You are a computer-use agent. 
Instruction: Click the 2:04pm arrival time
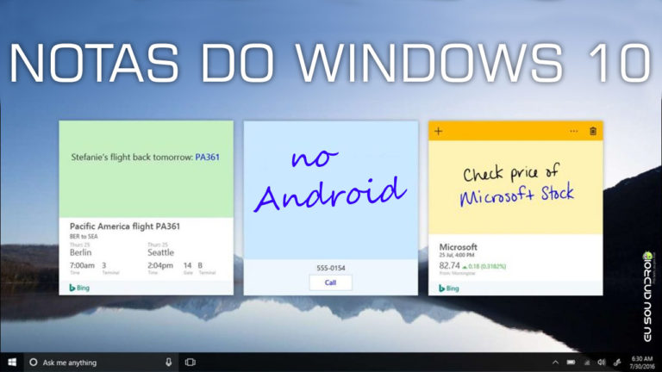(160, 265)
